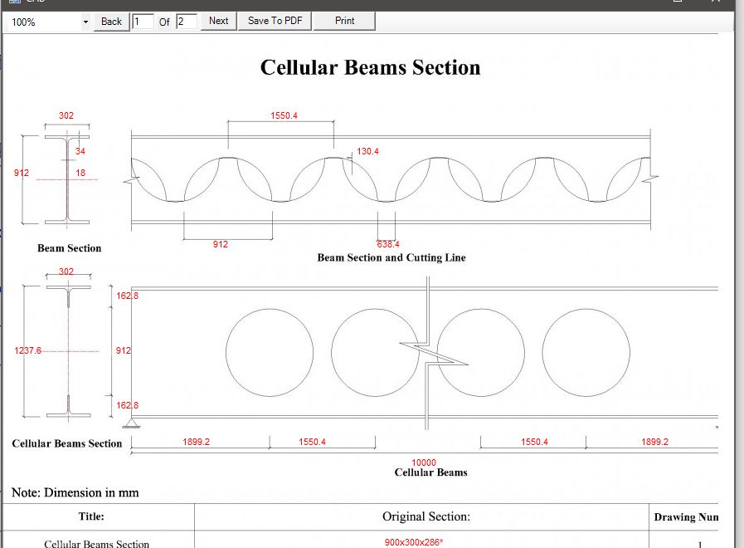This screenshot has width=744, height=548.
Task: Click the left 1899.2 dimension
Action: tap(196, 442)
